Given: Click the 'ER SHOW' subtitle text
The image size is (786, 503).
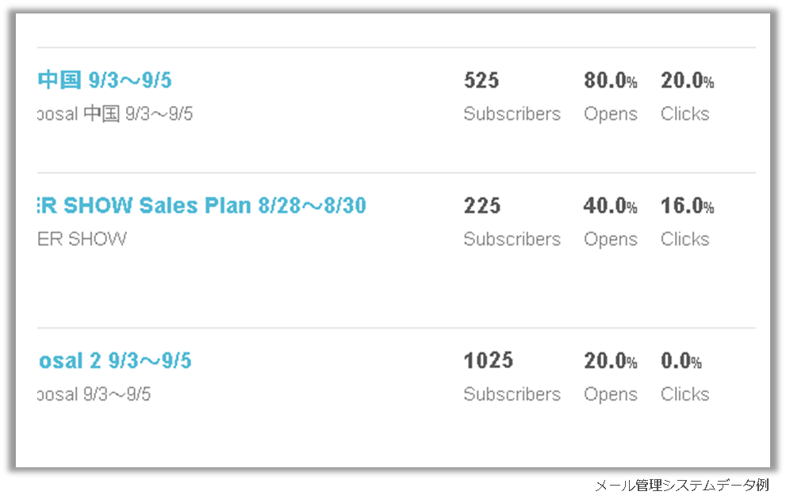Looking at the screenshot, I should click(x=82, y=240).
